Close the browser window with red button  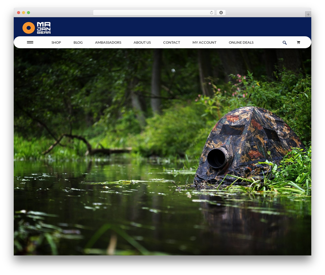(19, 13)
